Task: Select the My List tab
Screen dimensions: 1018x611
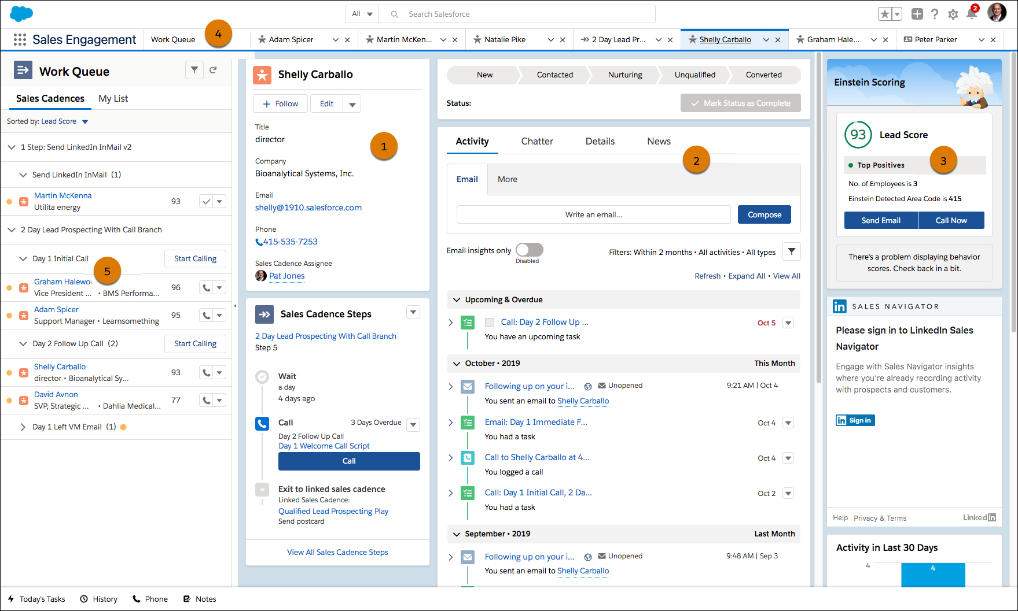Action: click(x=113, y=99)
